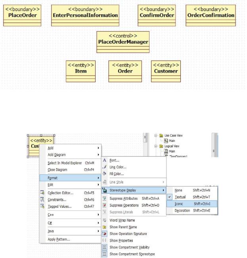Open the Add Diagram submenu
This screenshot has height=258, width=247.
70,155
